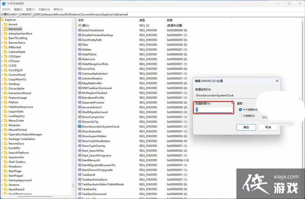Image resolution: width=305 pixels, height=199 pixels.
Task: Open the File menu
Action: coord(6,9)
